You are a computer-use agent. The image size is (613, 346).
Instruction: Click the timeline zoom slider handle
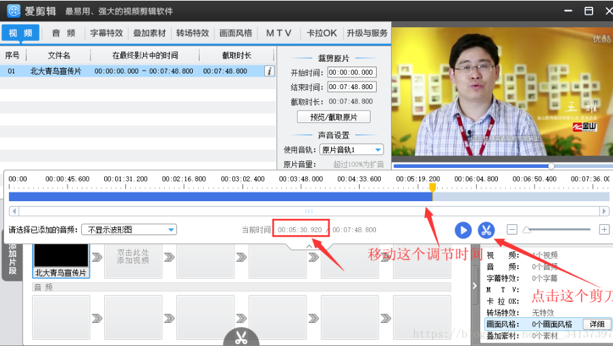tap(526, 230)
